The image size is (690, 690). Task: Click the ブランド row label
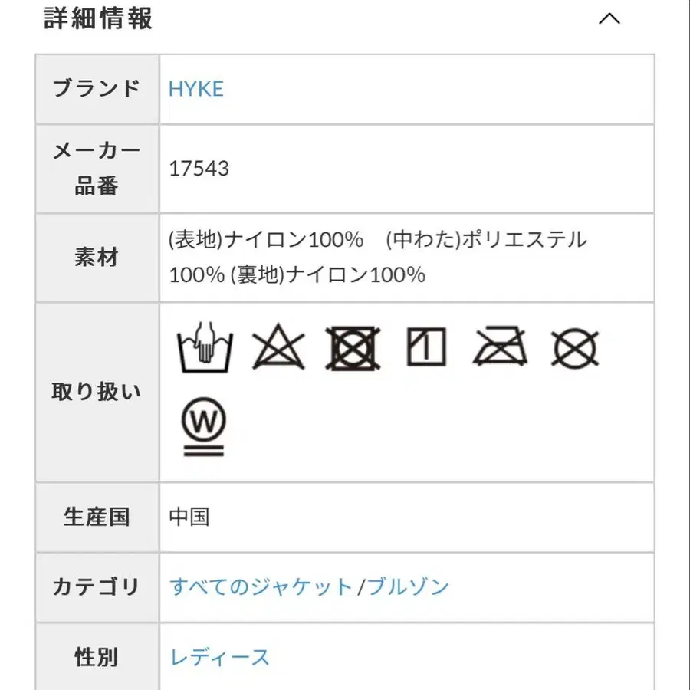(x=97, y=89)
